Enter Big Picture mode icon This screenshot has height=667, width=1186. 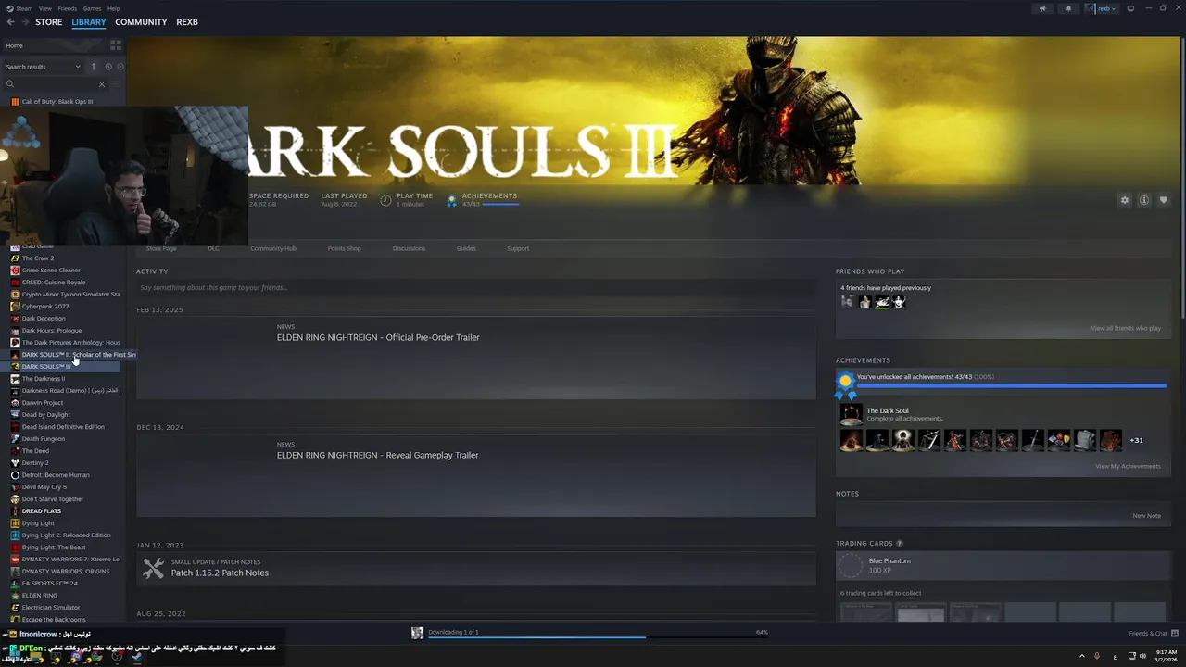tap(1130, 8)
